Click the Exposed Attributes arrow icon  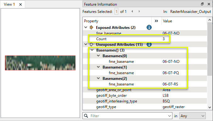pyautogui.click(x=92, y=28)
